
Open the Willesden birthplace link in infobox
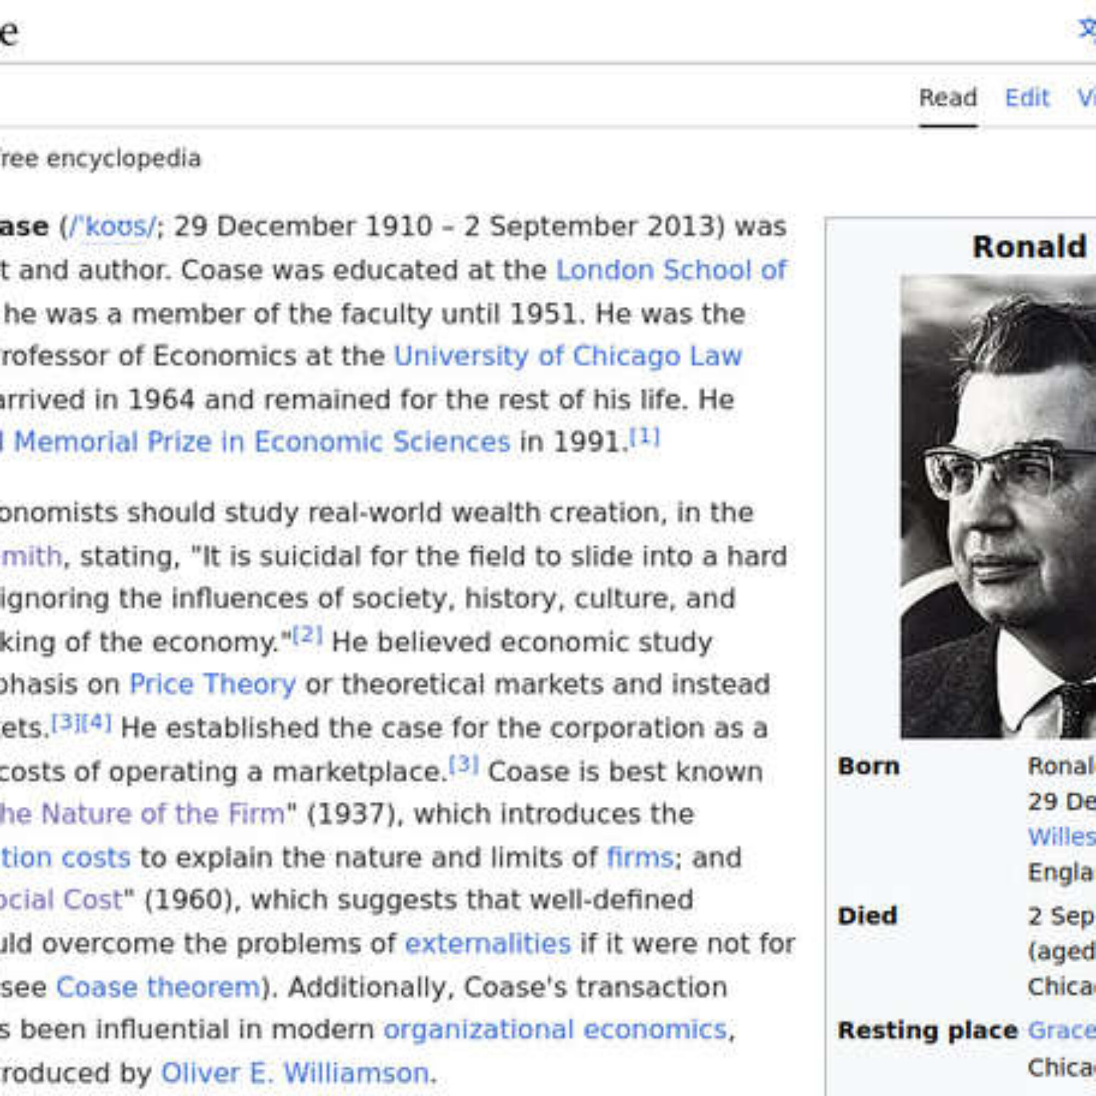[1061, 837]
